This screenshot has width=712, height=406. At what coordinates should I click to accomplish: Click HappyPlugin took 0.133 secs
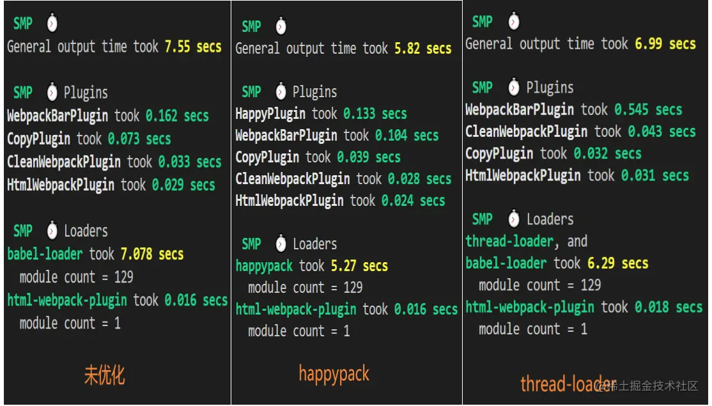(x=321, y=114)
